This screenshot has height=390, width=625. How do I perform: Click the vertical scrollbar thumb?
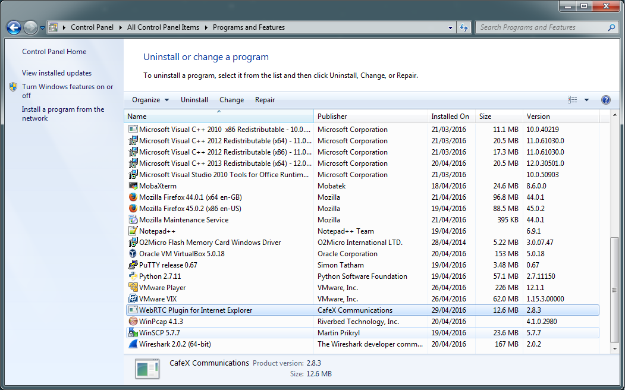pyautogui.click(x=615, y=289)
